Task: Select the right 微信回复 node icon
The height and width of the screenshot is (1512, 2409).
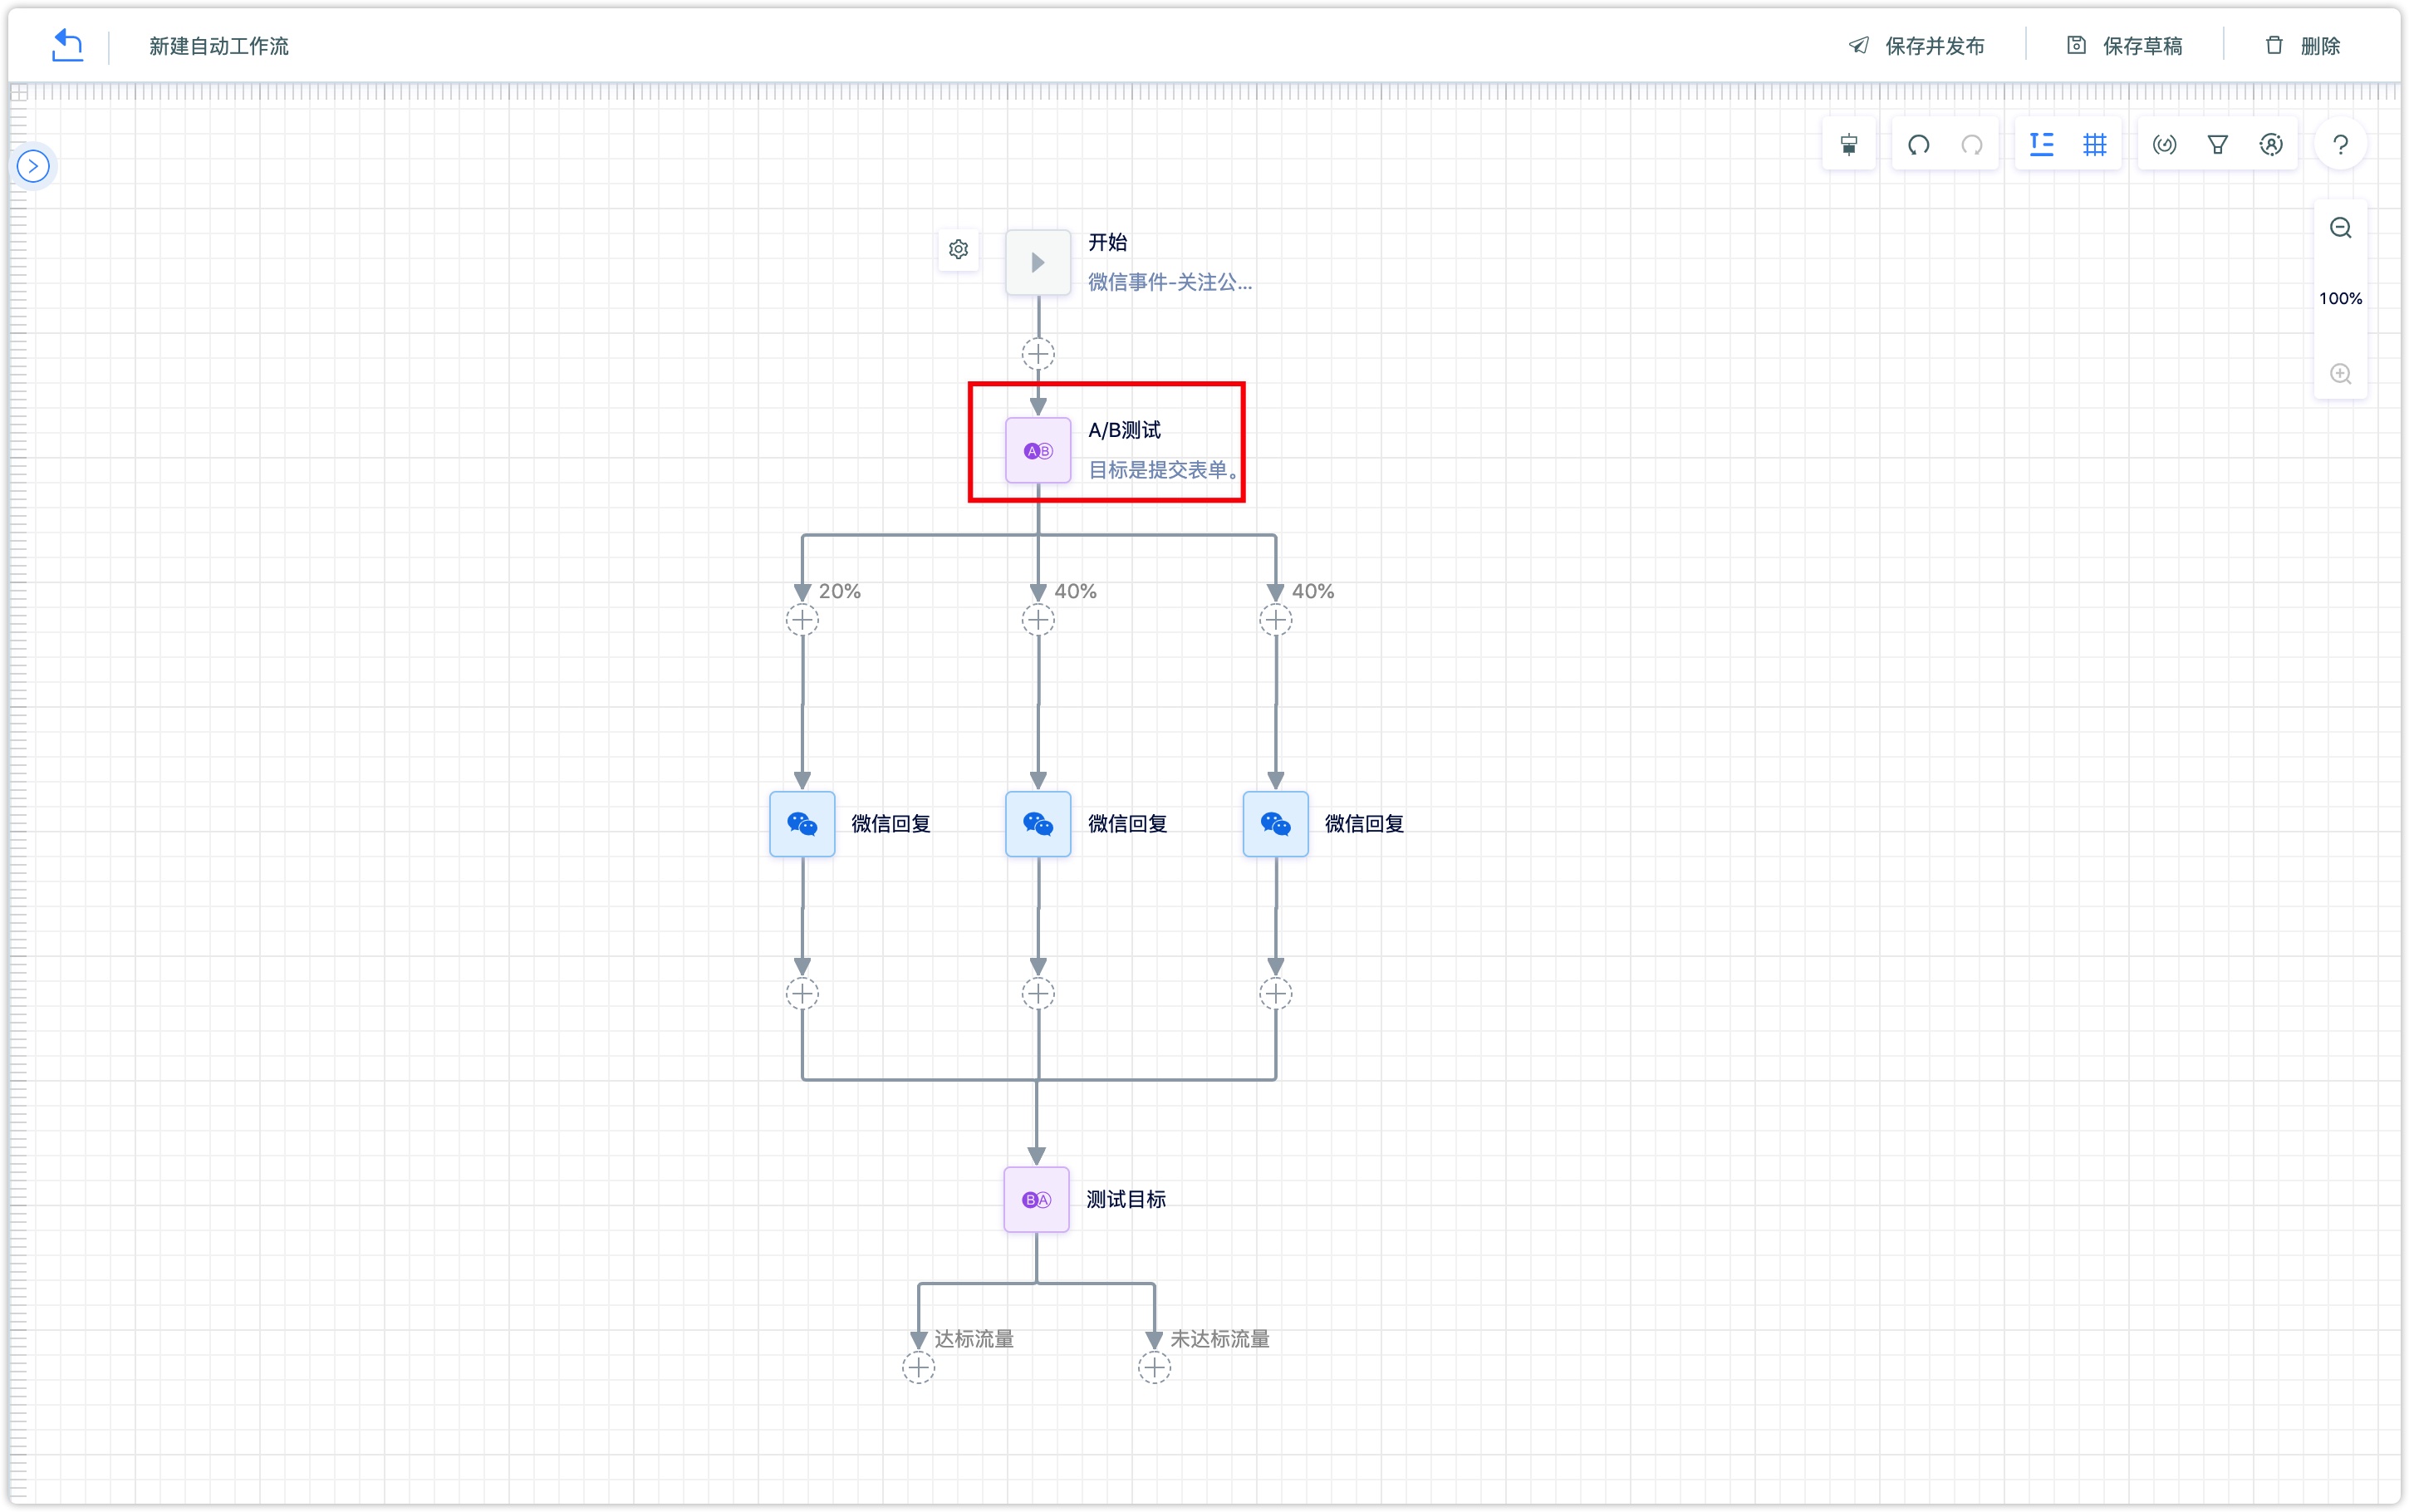Action: pos(1275,824)
